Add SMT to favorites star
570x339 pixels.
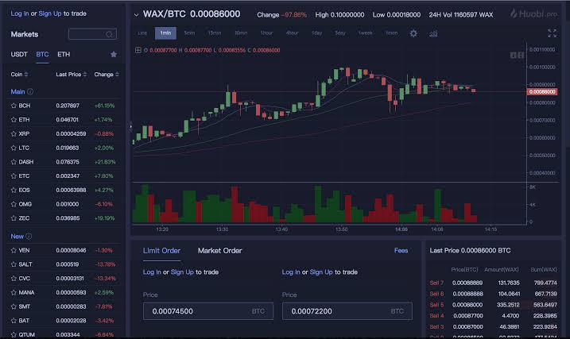[x=14, y=306]
